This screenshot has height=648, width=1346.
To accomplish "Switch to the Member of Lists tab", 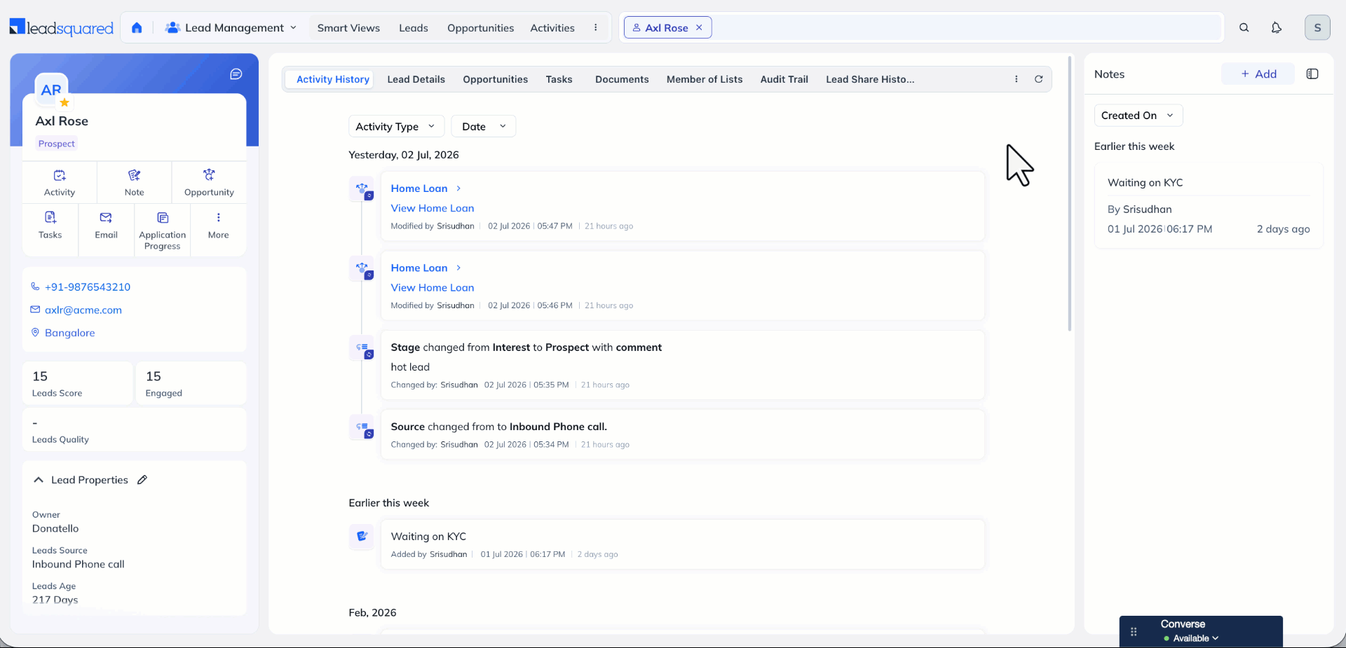I will click(x=705, y=79).
